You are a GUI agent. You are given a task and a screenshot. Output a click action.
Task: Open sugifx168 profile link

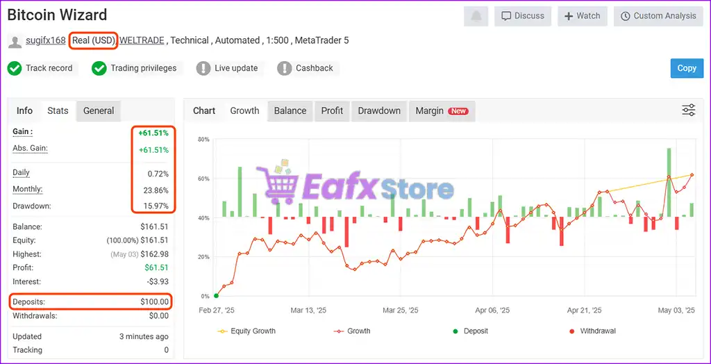pyautogui.click(x=46, y=40)
